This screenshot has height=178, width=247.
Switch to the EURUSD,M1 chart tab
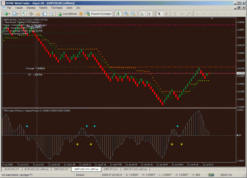[12, 169]
